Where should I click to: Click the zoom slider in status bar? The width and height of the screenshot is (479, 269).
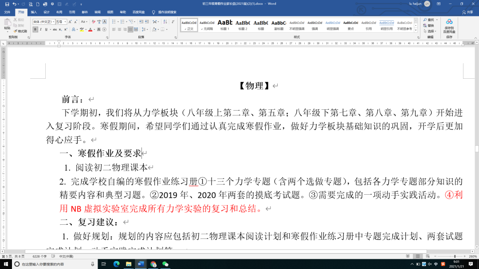[450, 257]
